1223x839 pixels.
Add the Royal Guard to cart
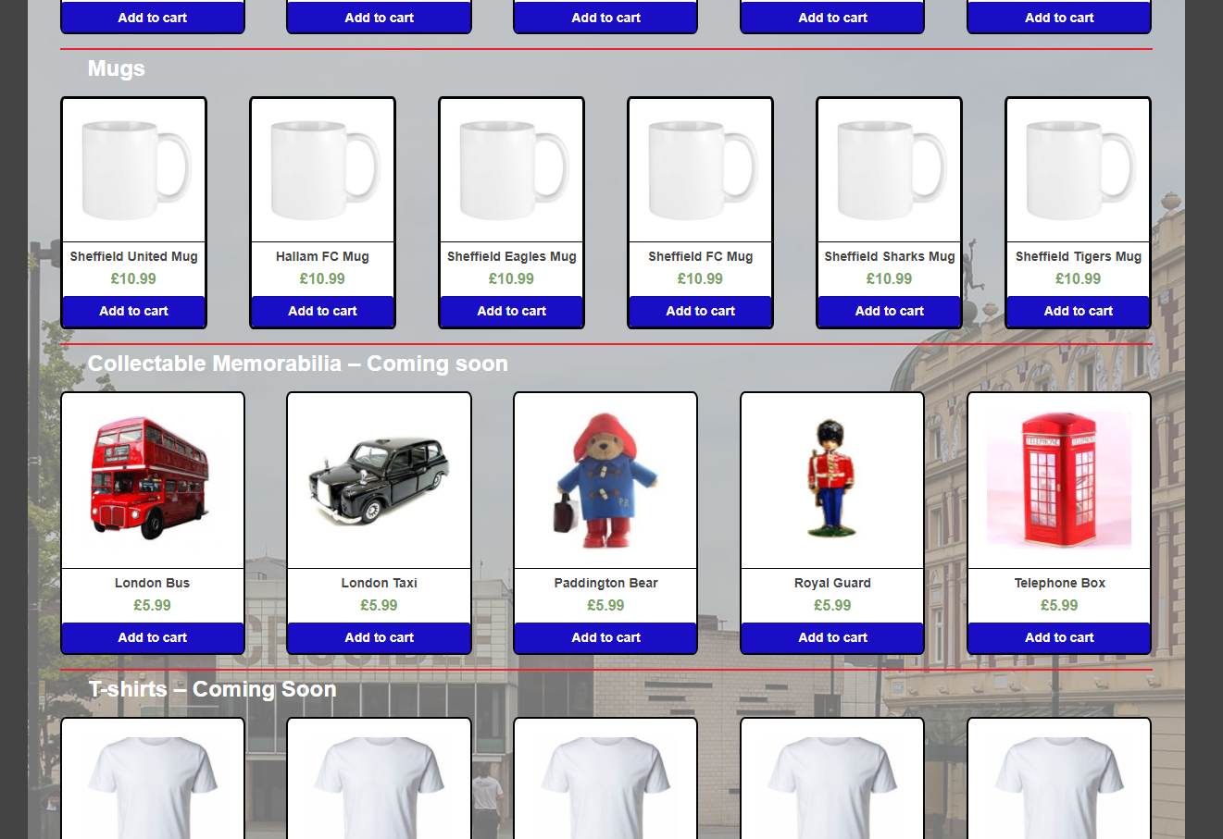[x=831, y=637]
